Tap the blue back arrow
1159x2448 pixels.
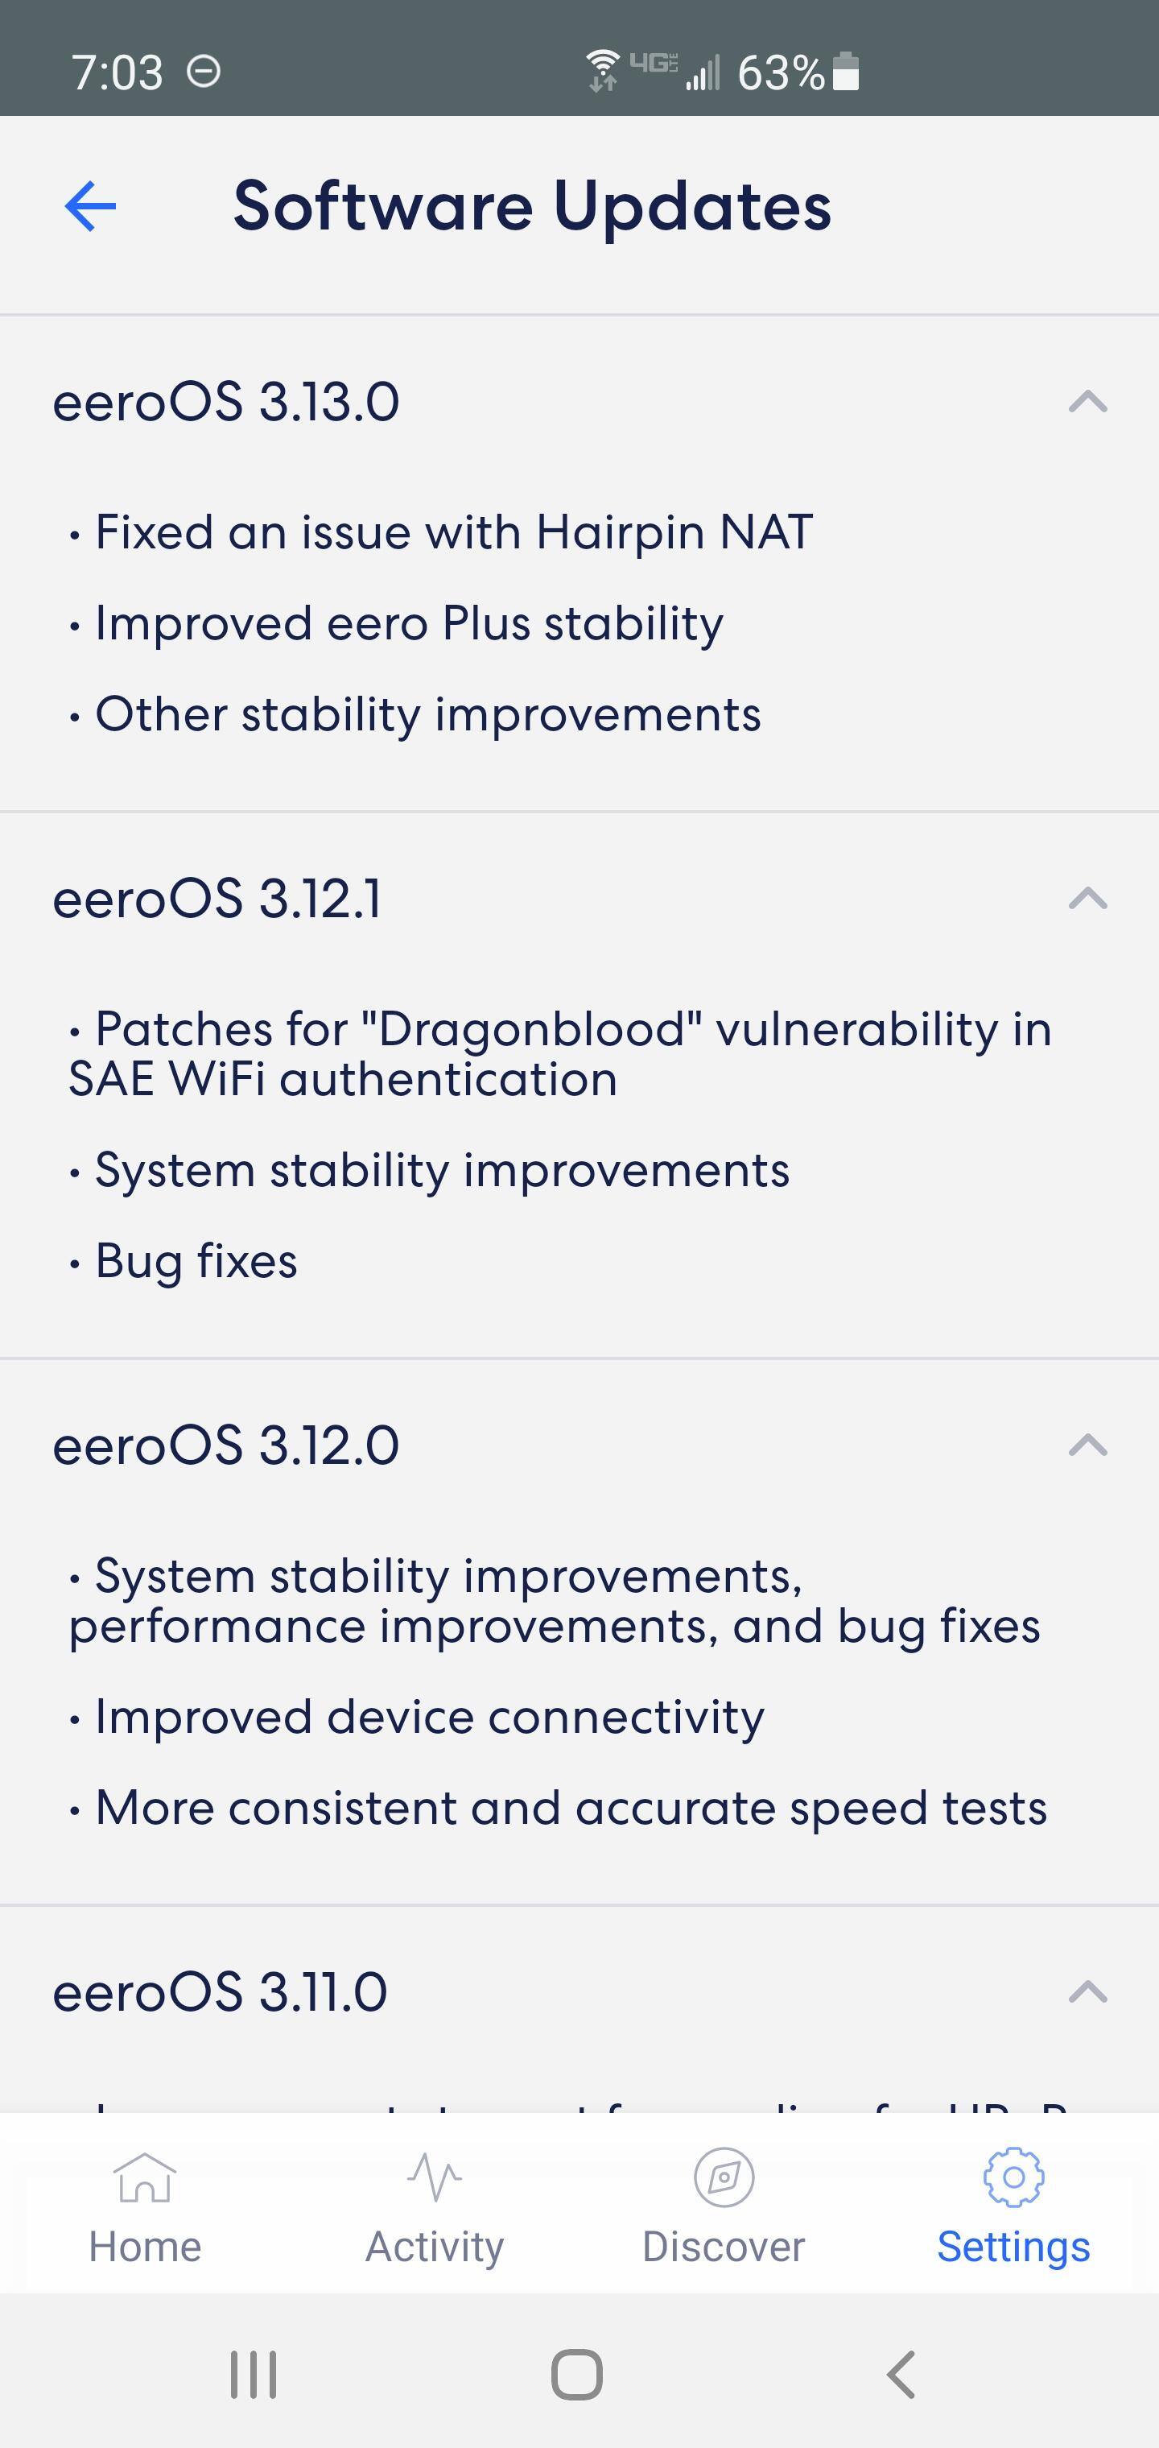[x=90, y=206]
